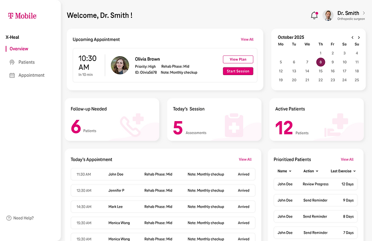372x241 pixels.
Task: Go to previous month in calendar
Action: [353, 38]
